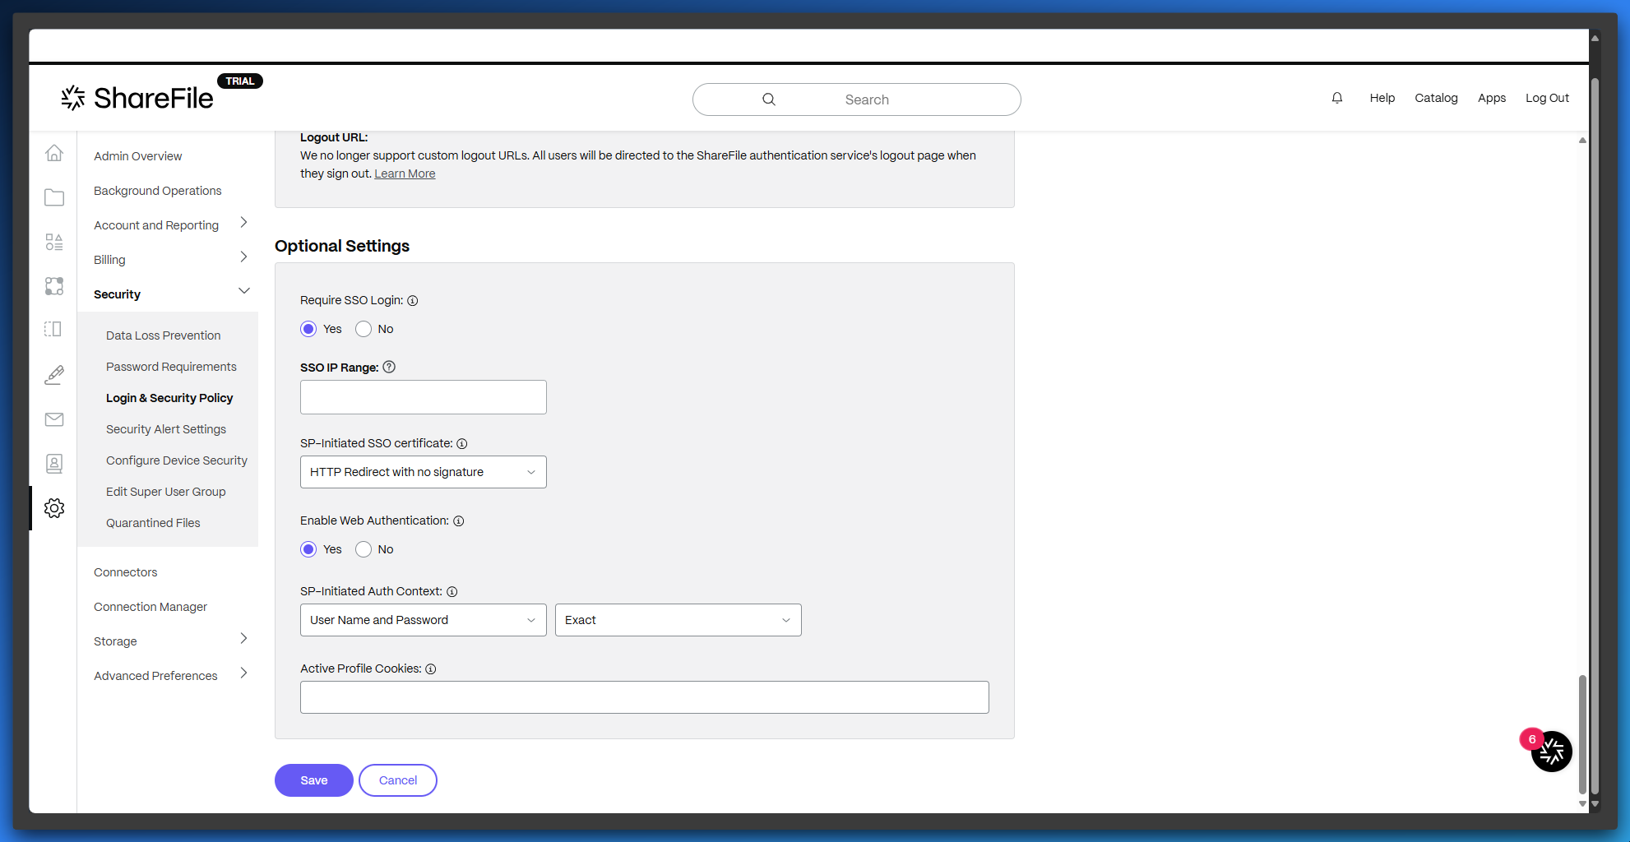
Task: Open Password Requirements in Security menu
Action: tap(171, 367)
